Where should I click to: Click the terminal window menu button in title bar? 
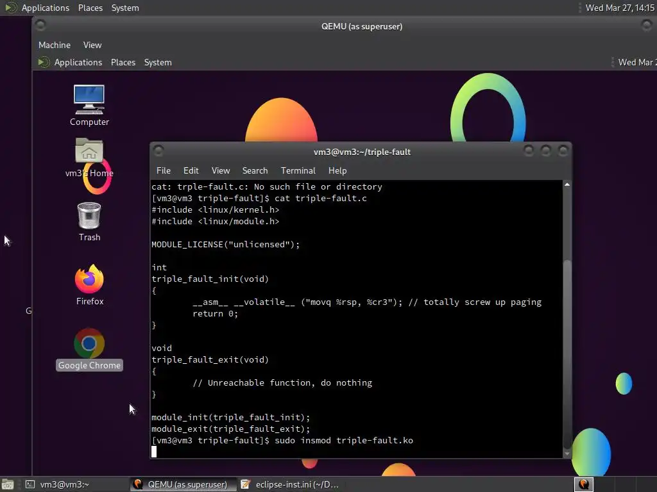158,151
